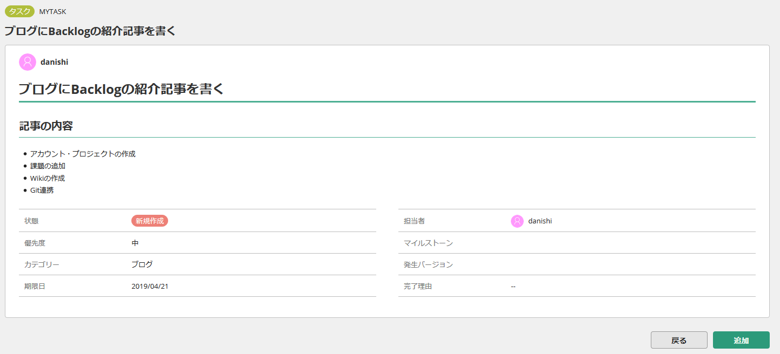The width and height of the screenshot is (780, 354).
Task: Click the green タスク issue type badge
Action: pos(20,11)
